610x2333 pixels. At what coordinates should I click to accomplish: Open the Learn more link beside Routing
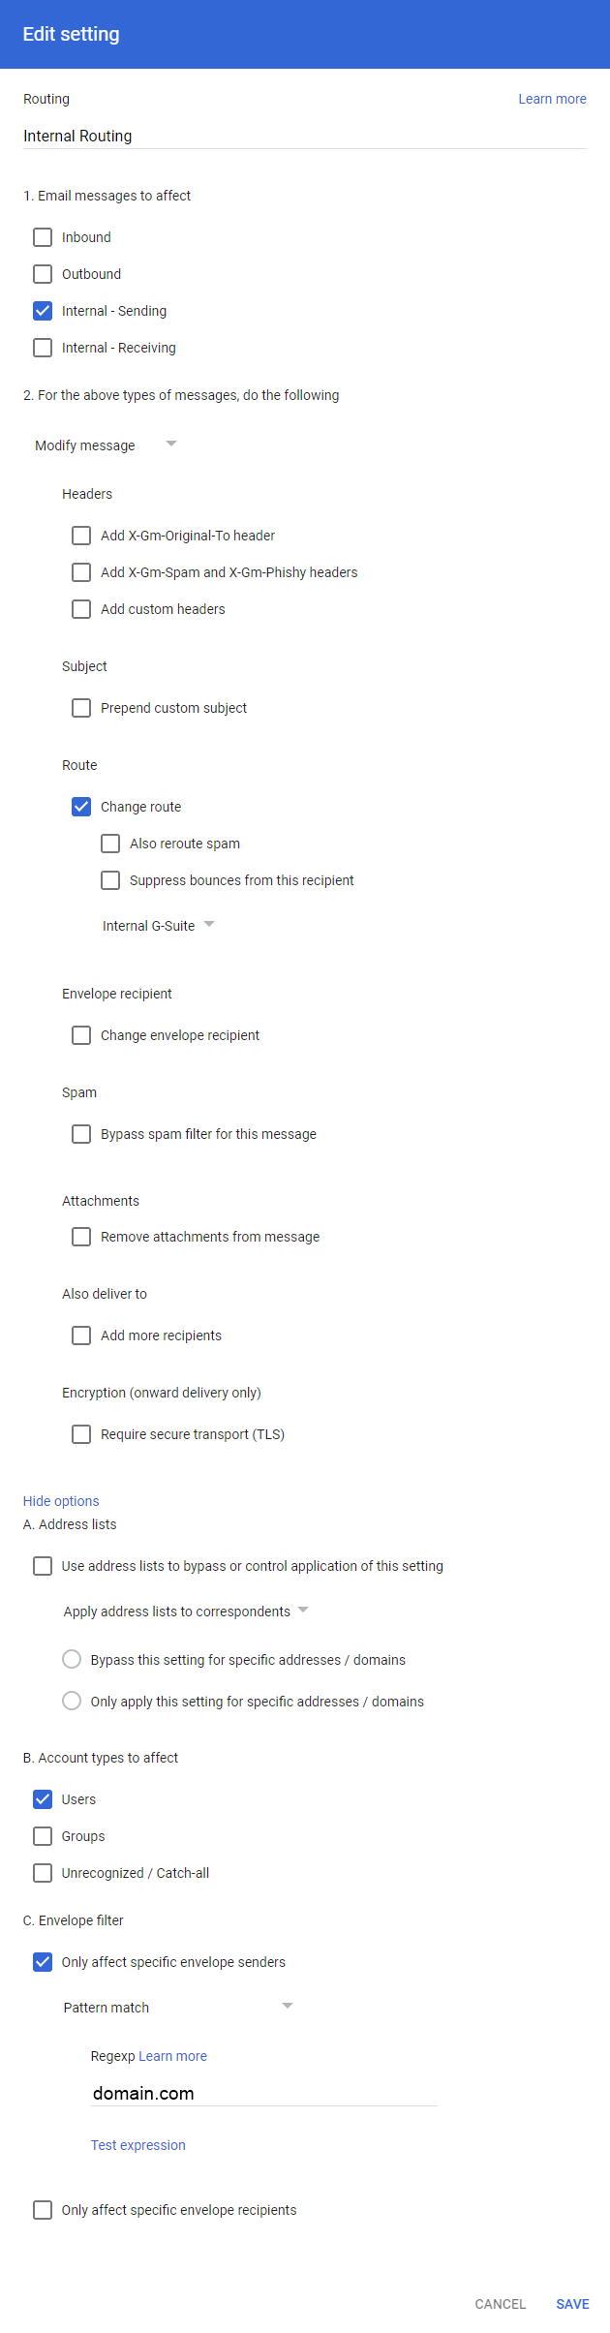(552, 99)
